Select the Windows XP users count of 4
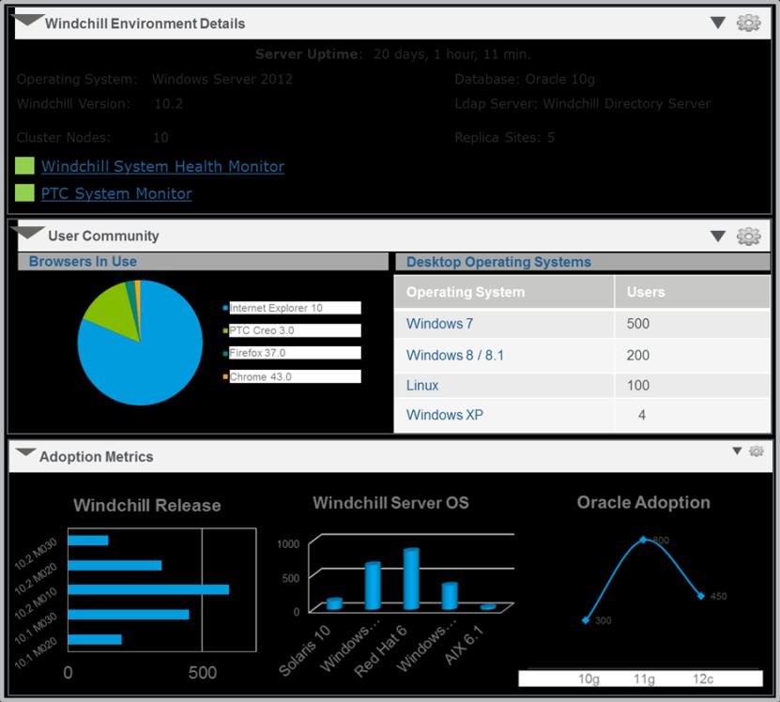 pos(642,415)
